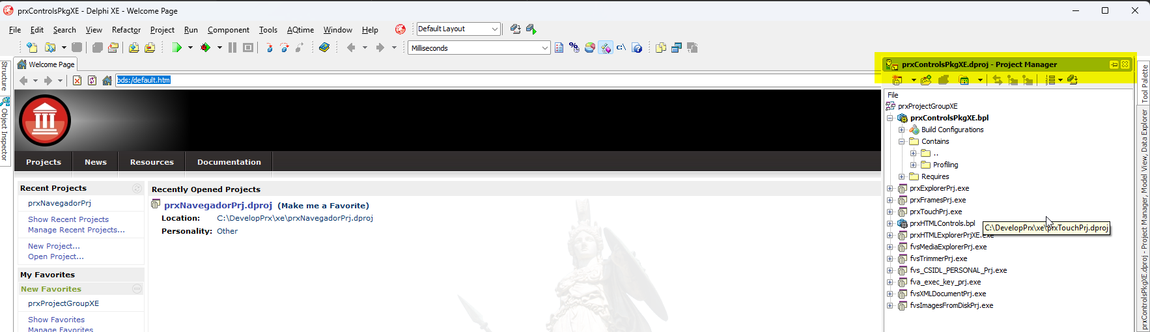
Task: Select the Welcome Page tab
Action: (46, 64)
